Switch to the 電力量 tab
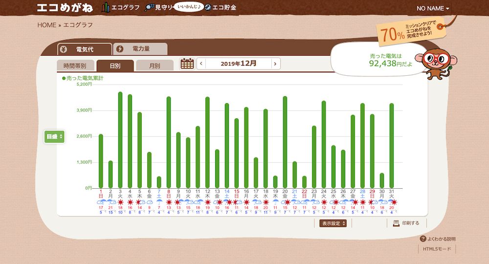The image size is (489, 264). 140,49
